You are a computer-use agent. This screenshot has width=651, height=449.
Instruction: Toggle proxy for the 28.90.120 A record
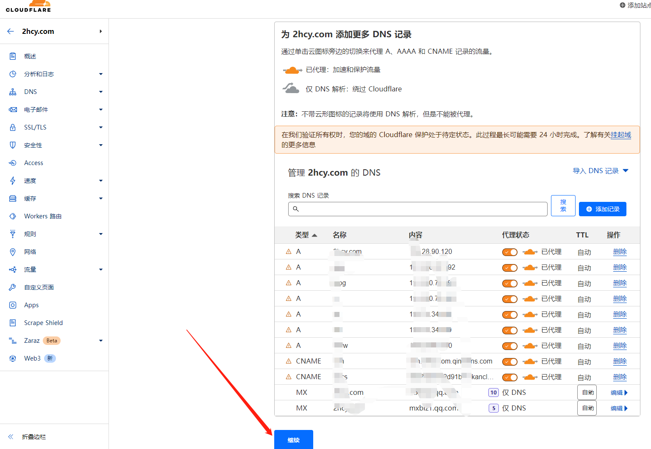(510, 252)
